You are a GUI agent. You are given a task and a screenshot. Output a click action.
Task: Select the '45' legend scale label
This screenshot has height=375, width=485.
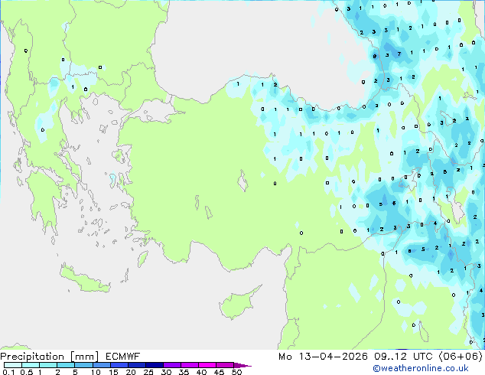pyautogui.click(x=219, y=372)
